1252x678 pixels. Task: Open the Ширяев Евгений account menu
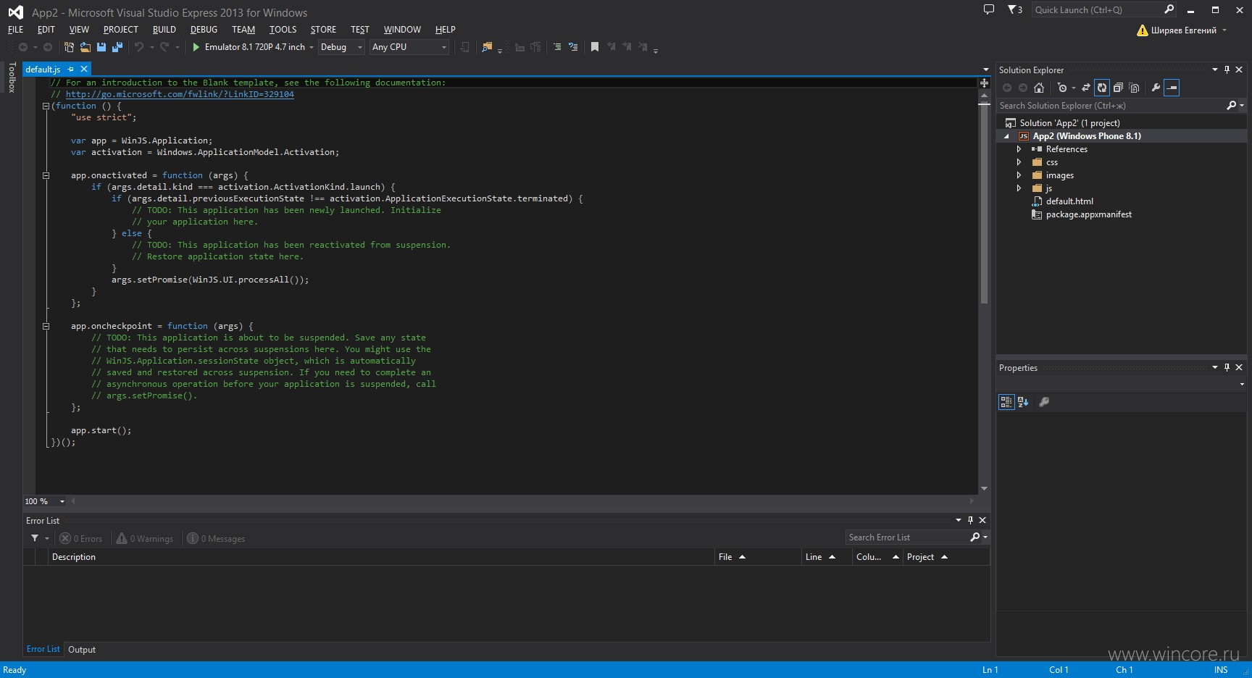coord(1182,30)
